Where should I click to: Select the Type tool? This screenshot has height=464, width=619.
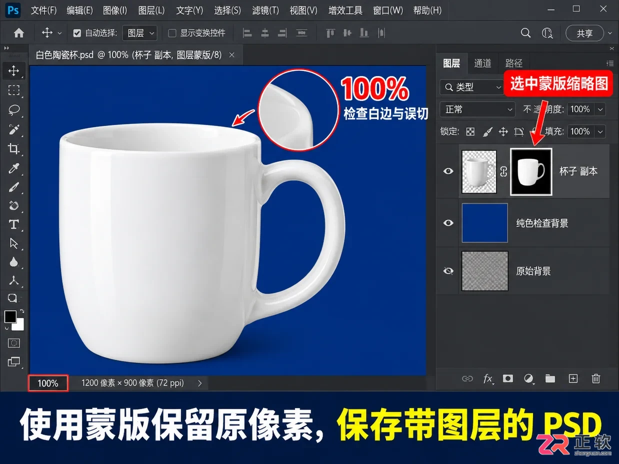click(x=13, y=224)
